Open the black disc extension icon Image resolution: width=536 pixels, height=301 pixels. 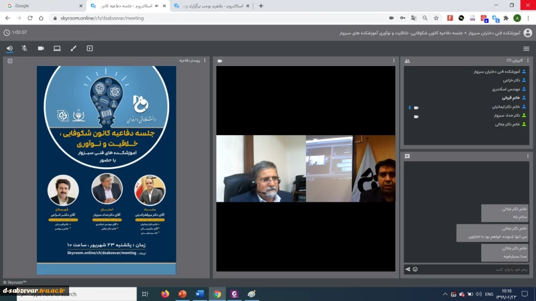[461, 18]
